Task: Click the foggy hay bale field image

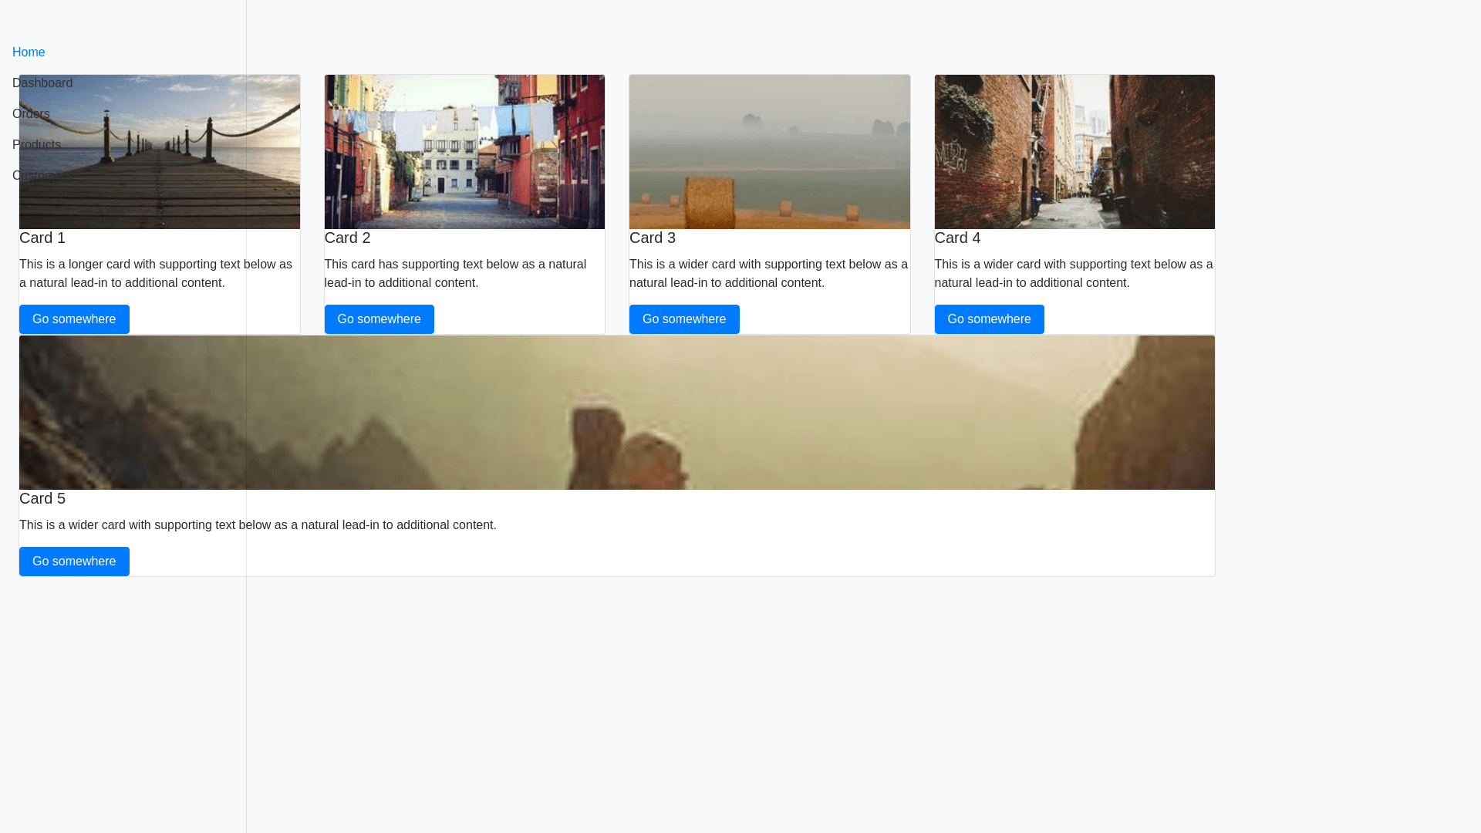Action: tap(769, 152)
